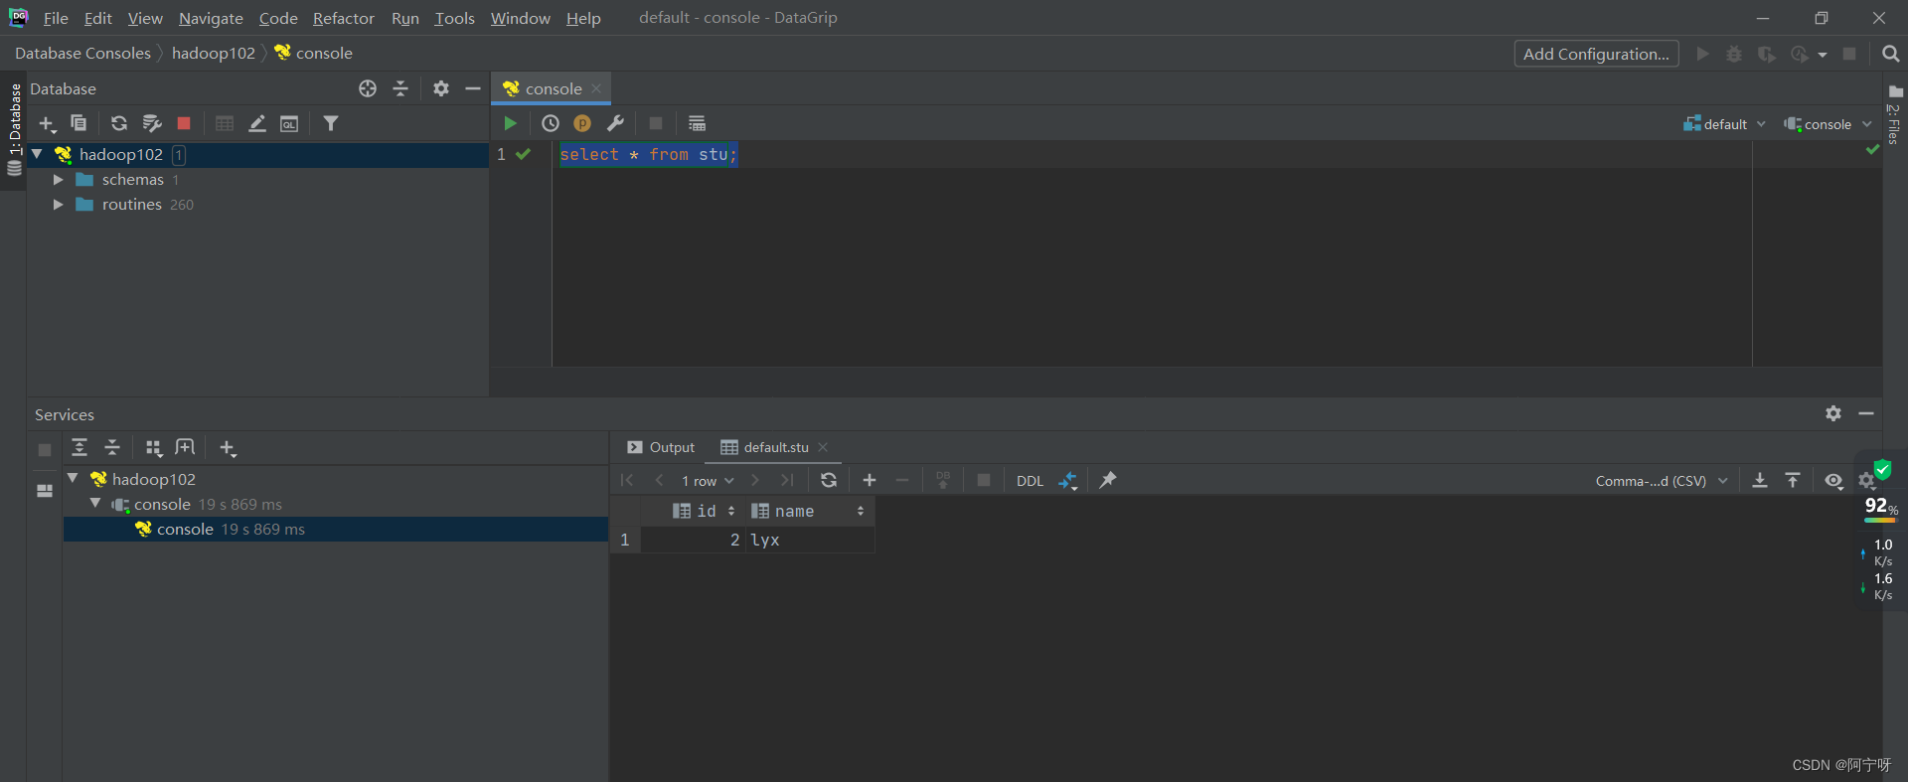Open Comma-separated CSV extractor dropdown
1908x782 pixels.
tap(1662, 481)
